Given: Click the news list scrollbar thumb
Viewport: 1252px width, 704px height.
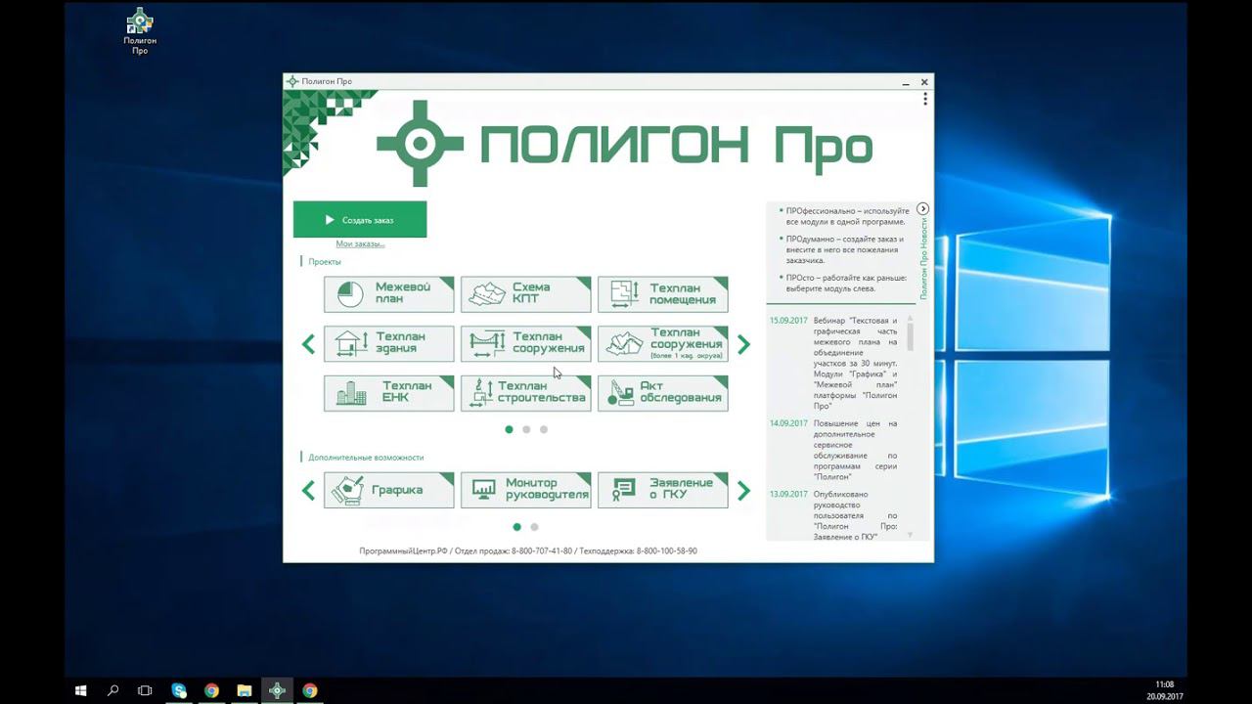Looking at the screenshot, I should tap(910, 336).
